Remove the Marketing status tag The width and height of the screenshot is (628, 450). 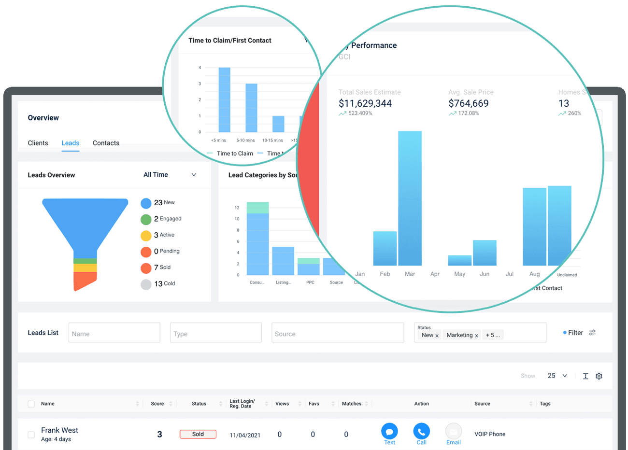pyautogui.click(x=476, y=336)
